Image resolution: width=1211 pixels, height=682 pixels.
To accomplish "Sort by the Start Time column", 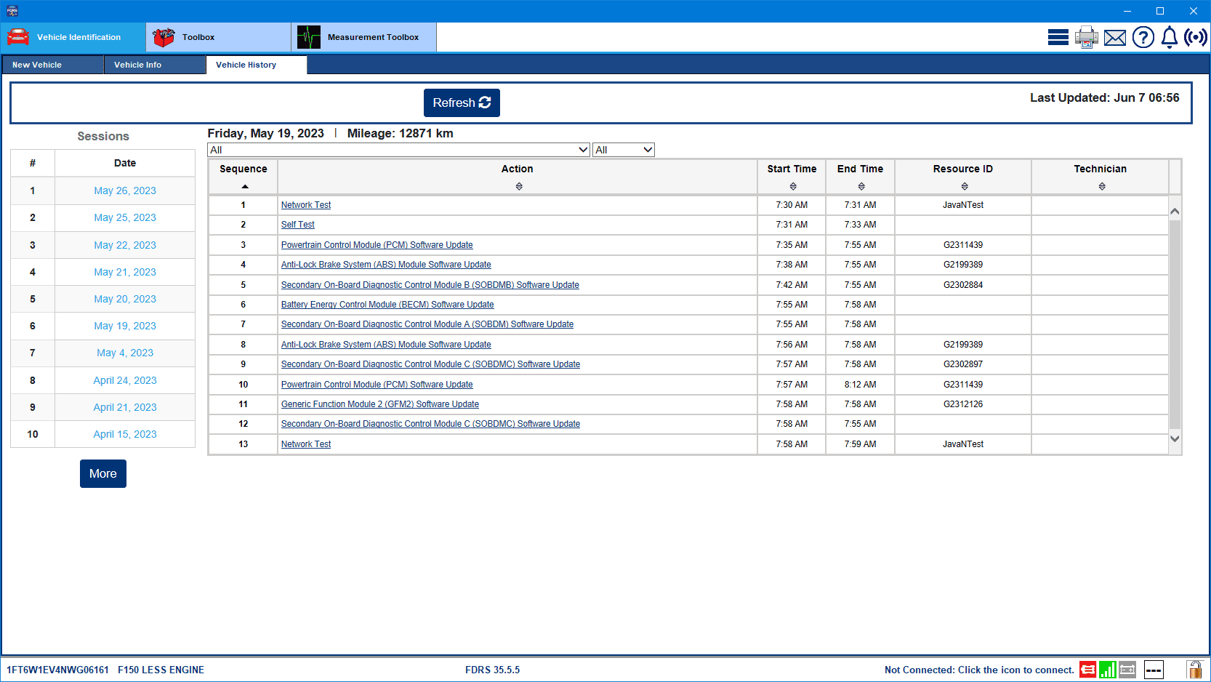I will (792, 177).
